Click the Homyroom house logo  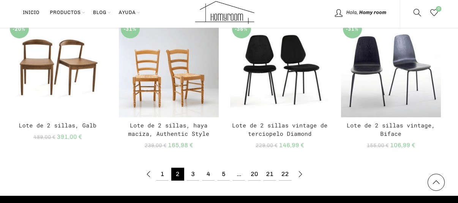coord(225,13)
